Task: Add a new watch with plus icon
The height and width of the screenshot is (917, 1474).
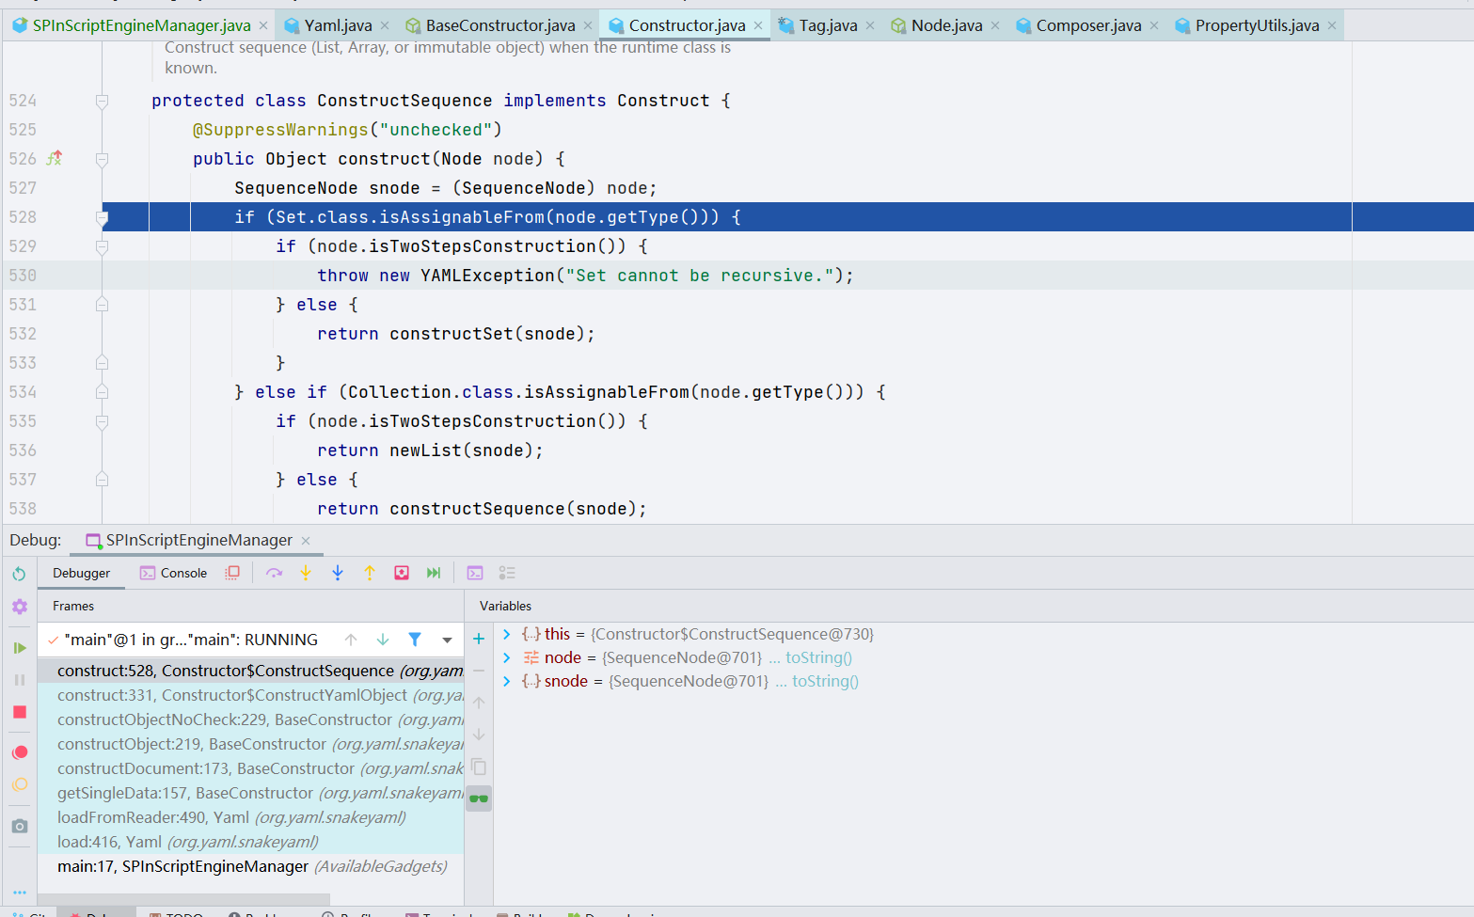Action: [x=479, y=640]
